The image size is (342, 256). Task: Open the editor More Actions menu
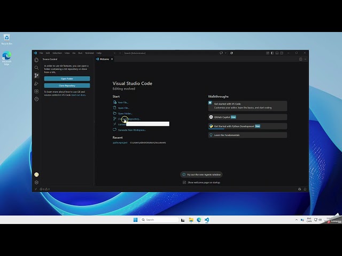point(305,59)
